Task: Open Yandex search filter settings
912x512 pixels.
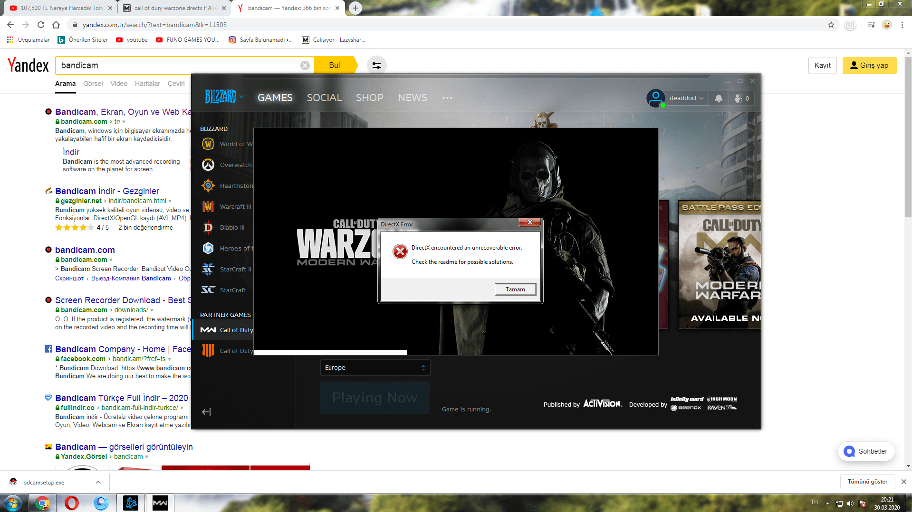Action: point(376,65)
